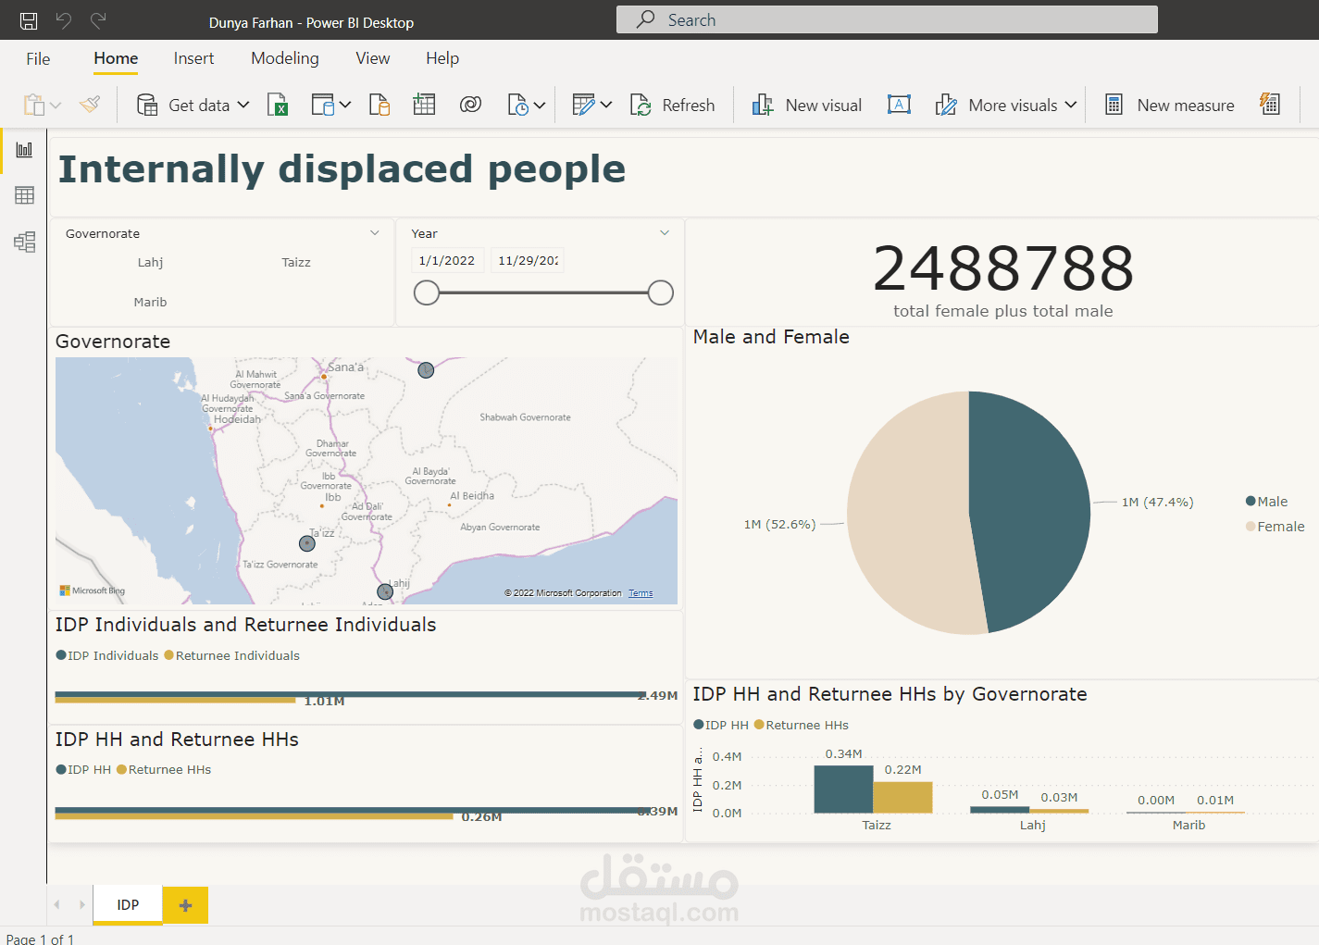The image size is (1319, 945).
Task: Click the Quick measure lightning icon
Action: point(1270,104)
